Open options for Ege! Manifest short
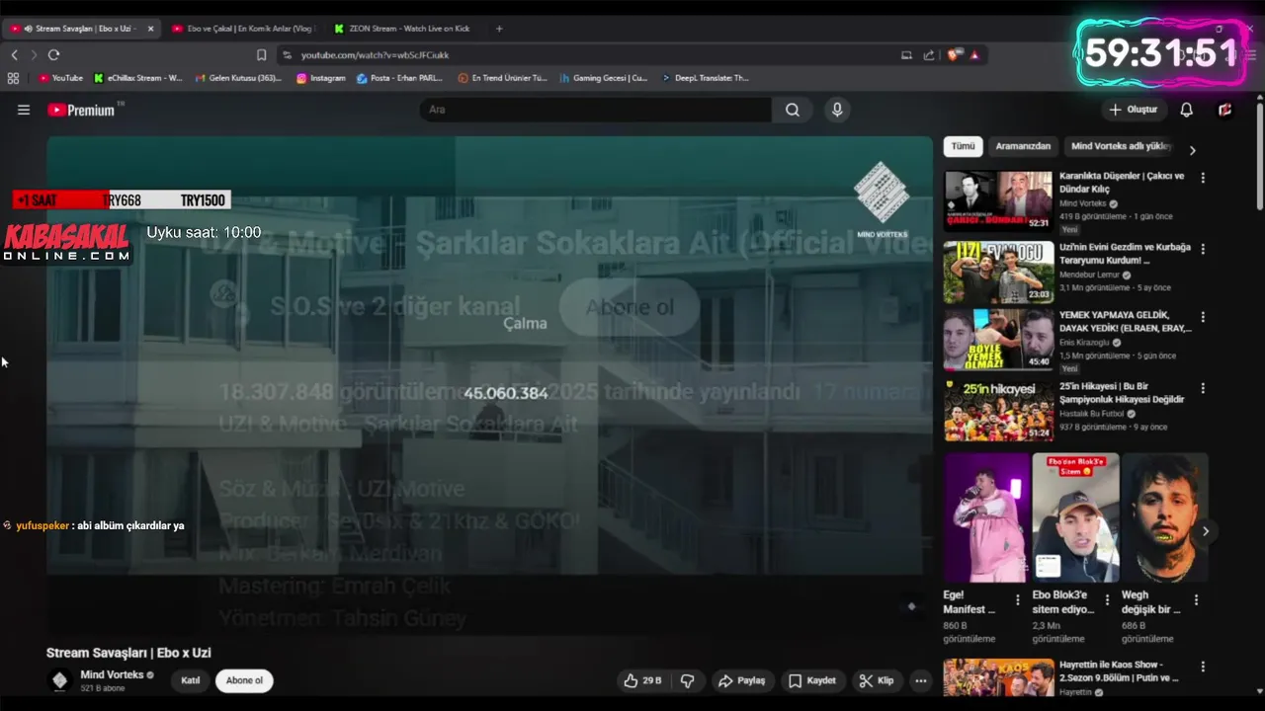Image resolution: width=1265 pixels, height=711 pixels. click(x=1018, y=600)
